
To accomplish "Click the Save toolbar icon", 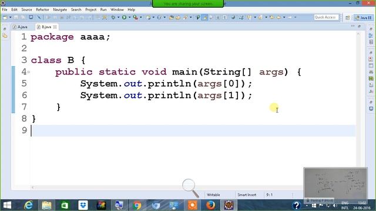I will (16, 18).
